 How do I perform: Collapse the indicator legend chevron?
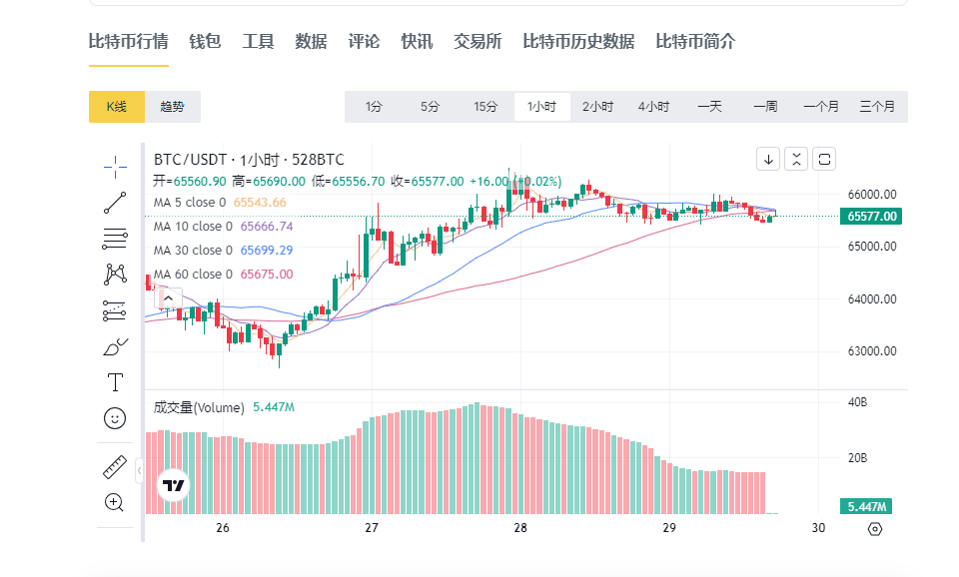168,297
